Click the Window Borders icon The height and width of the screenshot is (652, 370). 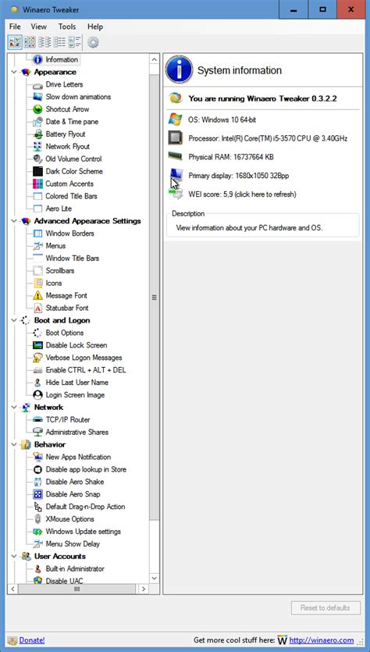point(37,233)
